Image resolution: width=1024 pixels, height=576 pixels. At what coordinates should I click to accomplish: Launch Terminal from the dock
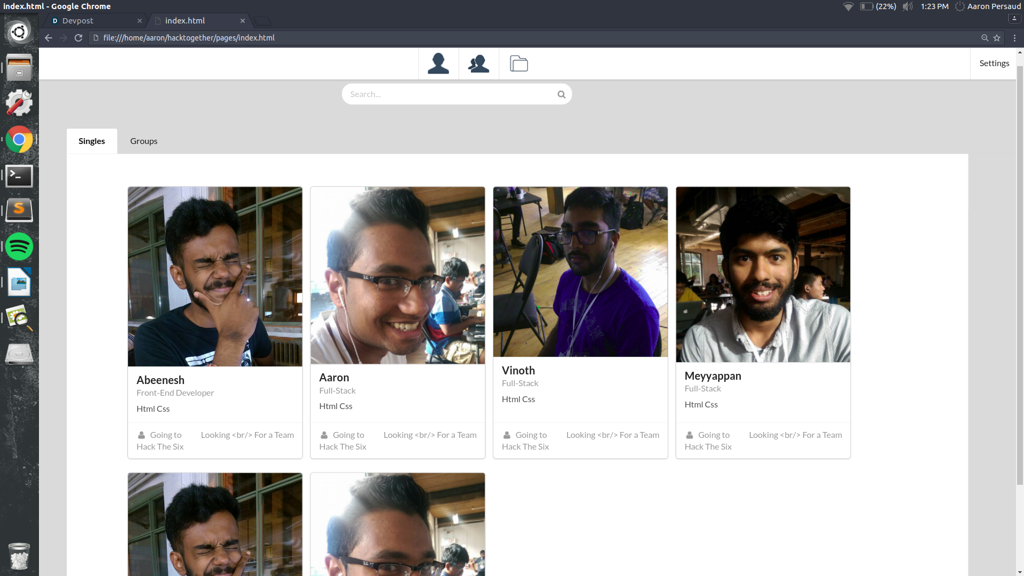(19, 175)
